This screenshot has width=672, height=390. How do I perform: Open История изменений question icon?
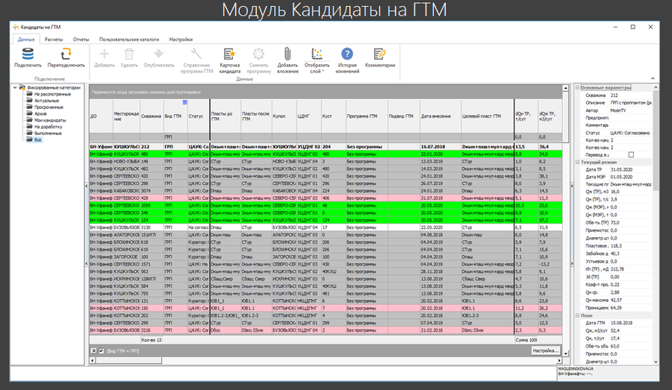click(347, 54)
